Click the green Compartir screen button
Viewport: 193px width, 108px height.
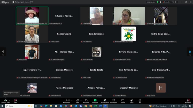pyautogui.click(x=95, y=100)
